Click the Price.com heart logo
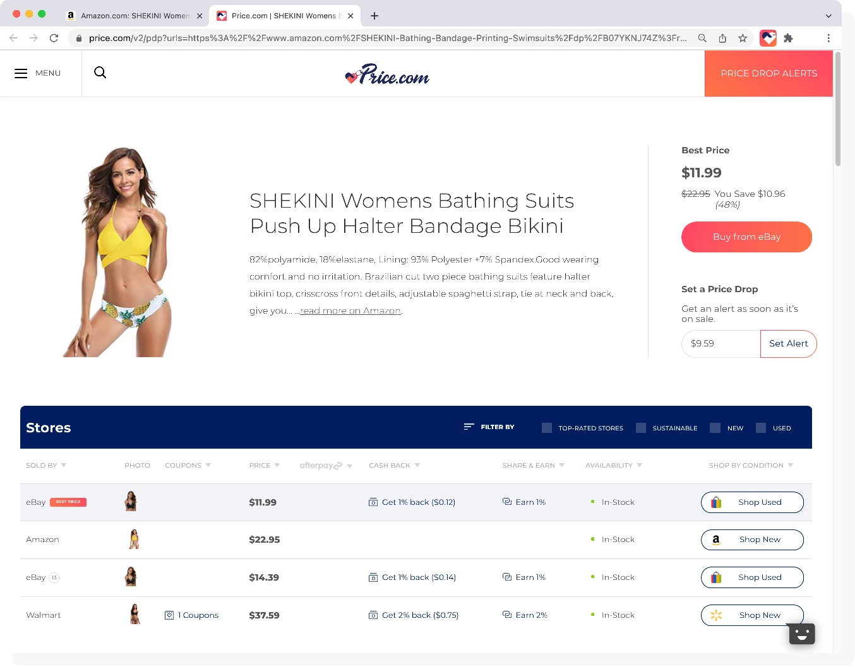Screen dimensions: 855x667 [x=351, y=76]
